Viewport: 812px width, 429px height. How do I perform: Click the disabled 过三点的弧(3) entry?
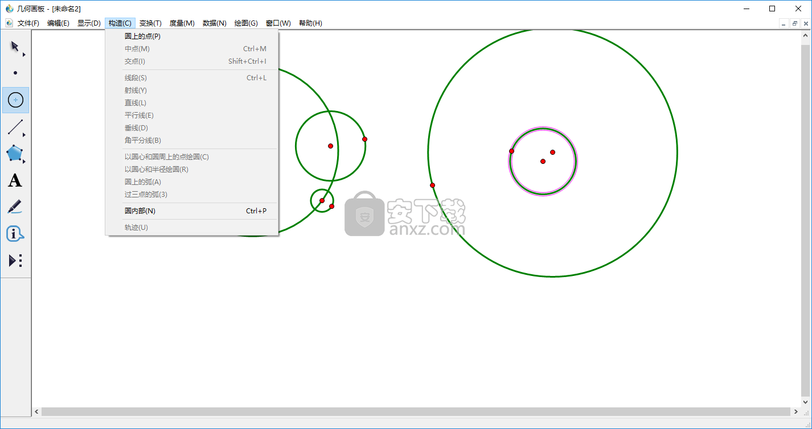coord(192,195)
